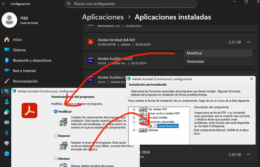Open the Sistema monitor icon

(7, 50)
